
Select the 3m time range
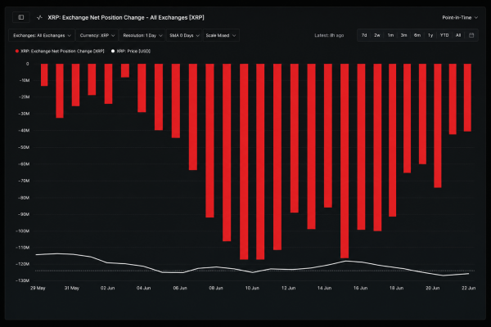pos(403,35)
